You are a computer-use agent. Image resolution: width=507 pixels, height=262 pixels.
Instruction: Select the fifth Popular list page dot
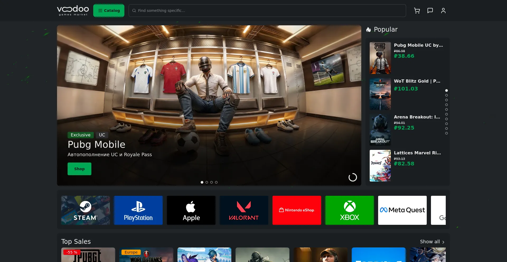coord(447,109)
